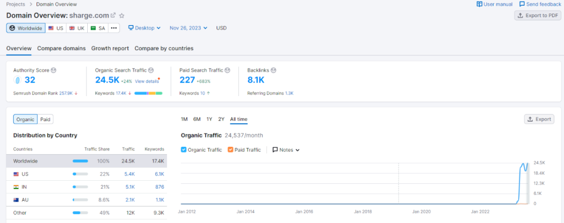Click the Authority Score gauge icon

tap(17, 80)
